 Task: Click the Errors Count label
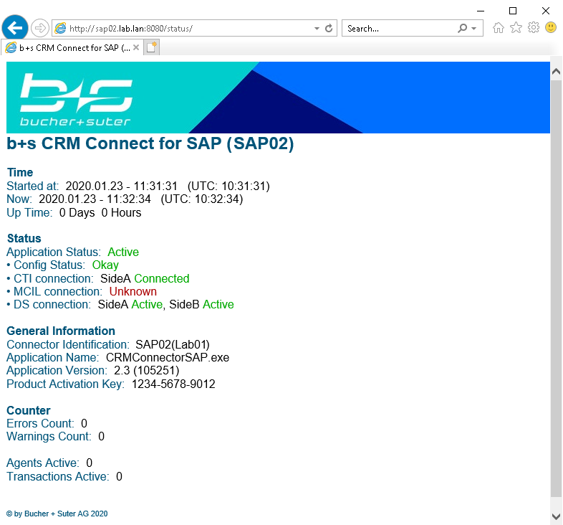click(x=40, y=424)
